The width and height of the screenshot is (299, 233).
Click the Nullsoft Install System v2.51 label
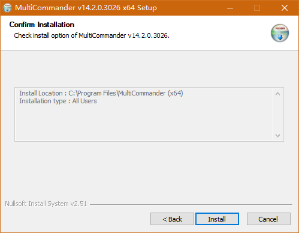pyautogui.click(x=46, y=204)
